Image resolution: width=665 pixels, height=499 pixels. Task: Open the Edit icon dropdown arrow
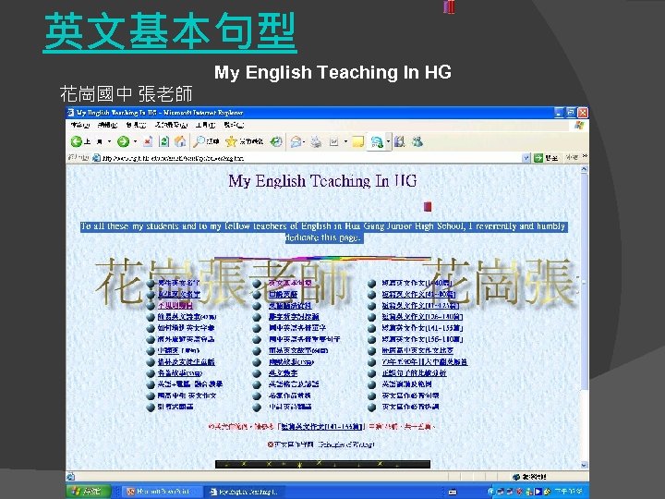[x=345, y=141]
